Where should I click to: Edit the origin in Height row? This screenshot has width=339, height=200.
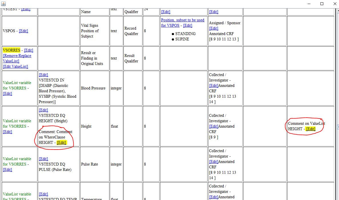pos(214,126)
